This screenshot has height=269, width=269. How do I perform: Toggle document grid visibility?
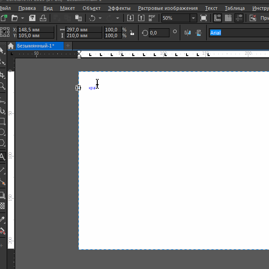coord(228,18)
